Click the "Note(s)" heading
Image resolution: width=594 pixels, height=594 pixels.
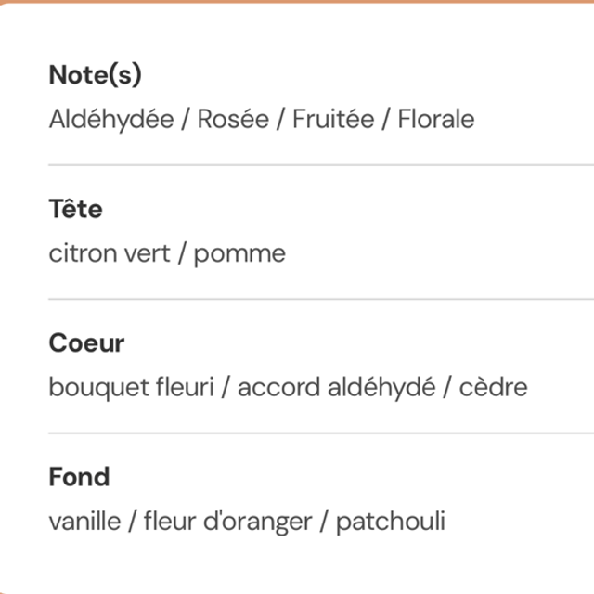click(95, 75)
